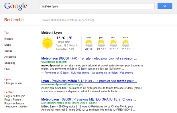Click the blue magnifier search button
Screen dimensions: 177x113
click(165, 6)
